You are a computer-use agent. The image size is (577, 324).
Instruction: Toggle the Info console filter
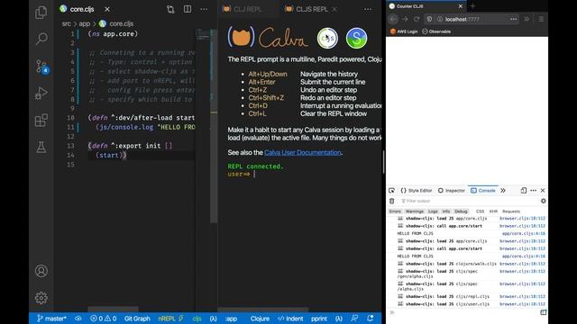click(446, 211)
